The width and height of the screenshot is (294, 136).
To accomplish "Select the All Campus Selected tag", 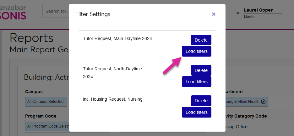I will 46,102.
